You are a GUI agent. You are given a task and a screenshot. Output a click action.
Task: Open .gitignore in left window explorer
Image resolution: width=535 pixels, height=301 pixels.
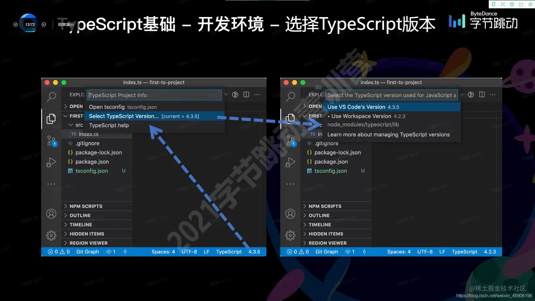point(97,143)
